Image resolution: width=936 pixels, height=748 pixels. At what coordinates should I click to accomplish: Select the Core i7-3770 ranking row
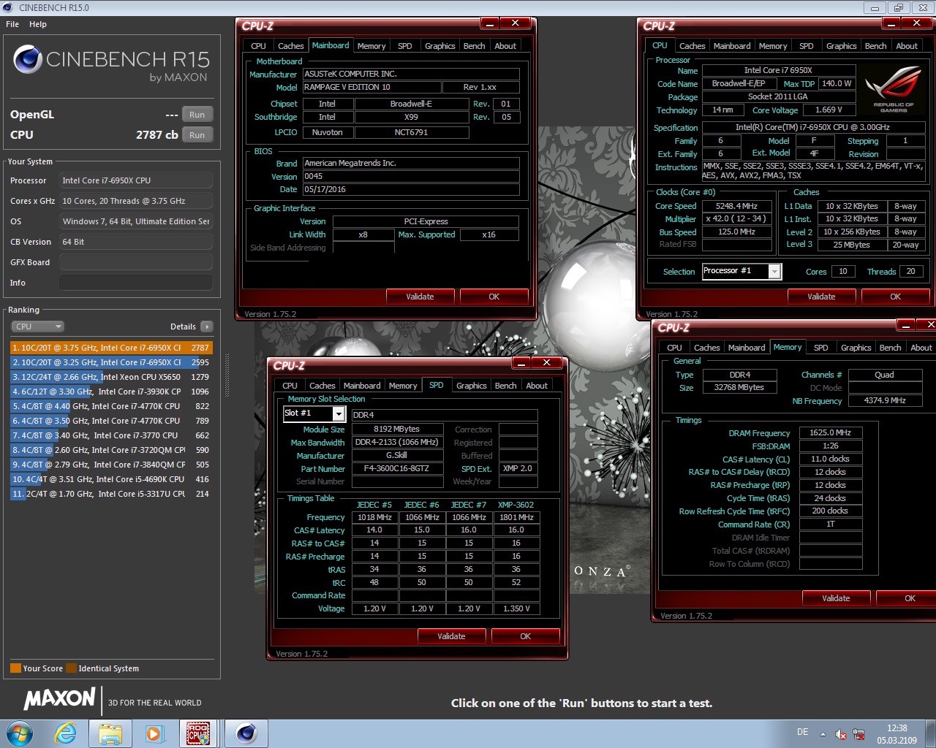click(111, 435)
